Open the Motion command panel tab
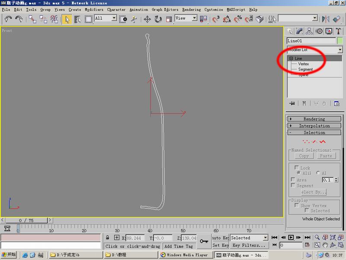 (x=319, y=31)
